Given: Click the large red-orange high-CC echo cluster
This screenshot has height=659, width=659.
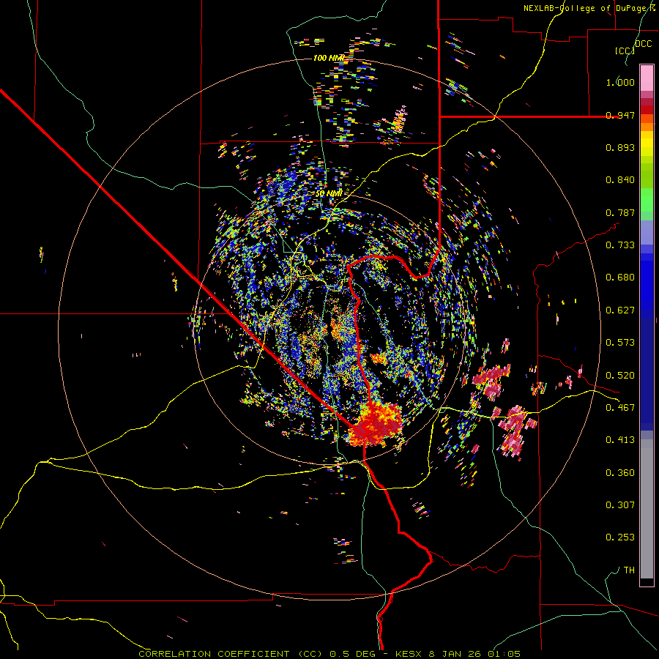Looking at the screenshot, I should tap(375, 424).
